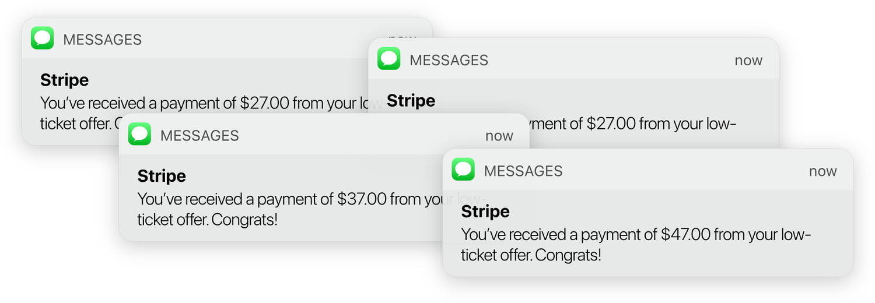
Task: Click the Messages icon on the top-right $27.00 notification
Action: [x=388, y=59]
